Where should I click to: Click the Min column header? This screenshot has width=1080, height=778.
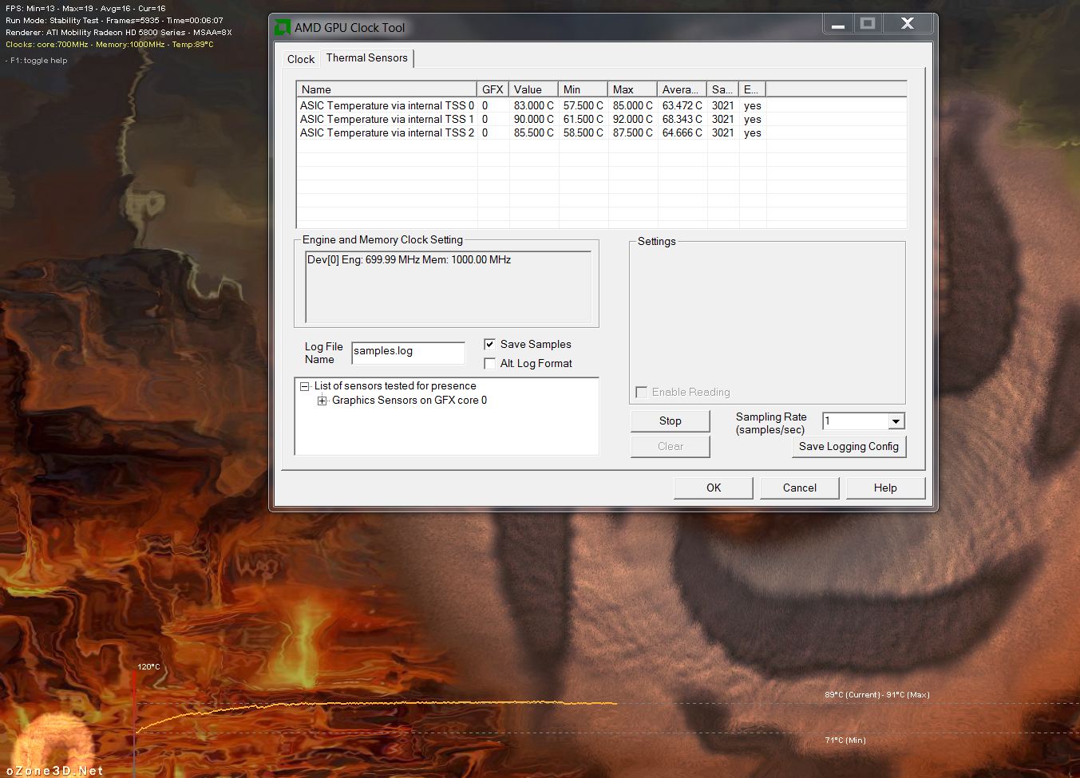coord(583,89)
